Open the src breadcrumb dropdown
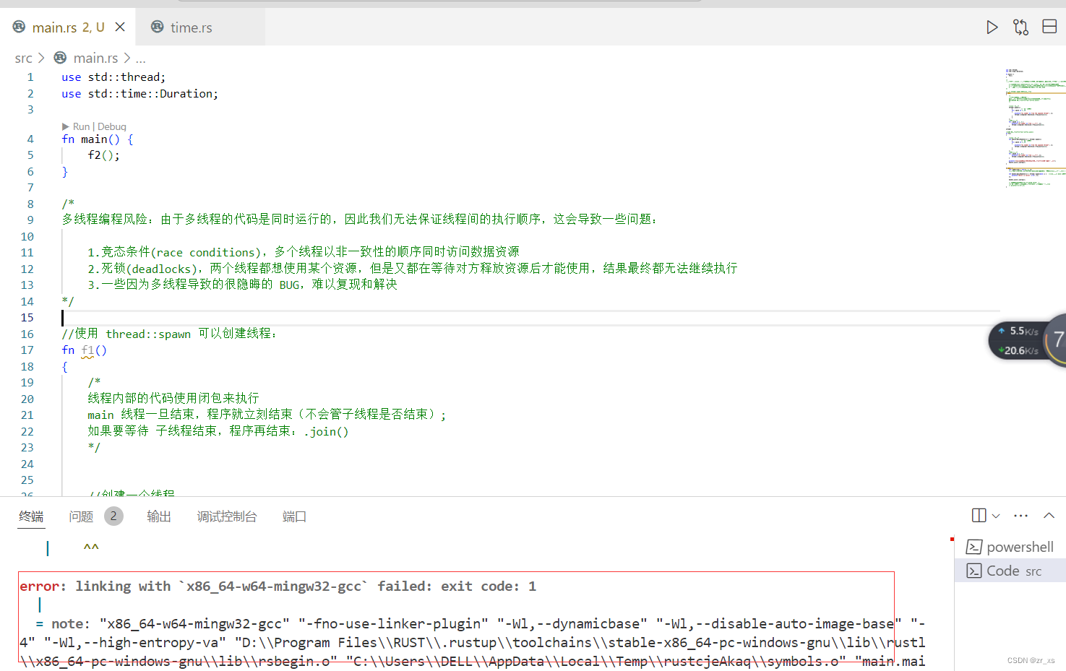Screen dimensions: 1066x671 (22, 58)
